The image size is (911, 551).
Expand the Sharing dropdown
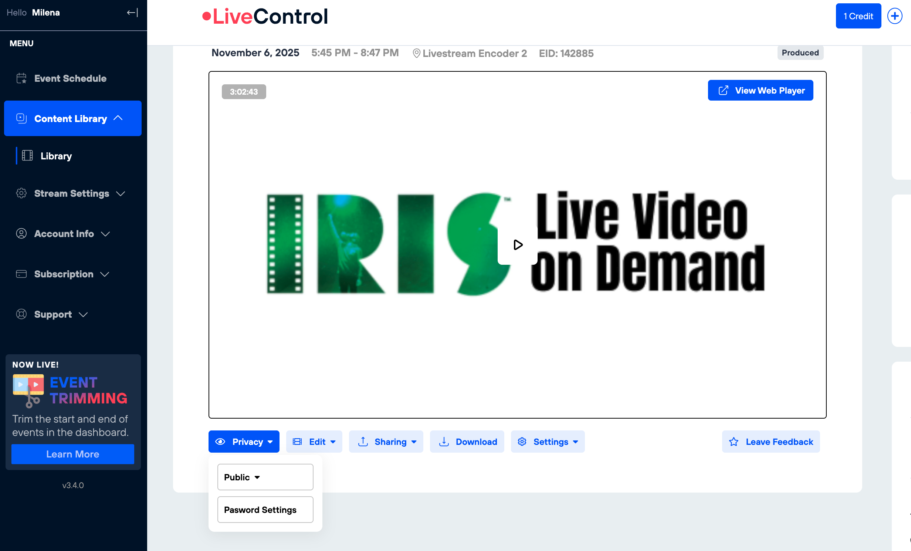point(386,442)
